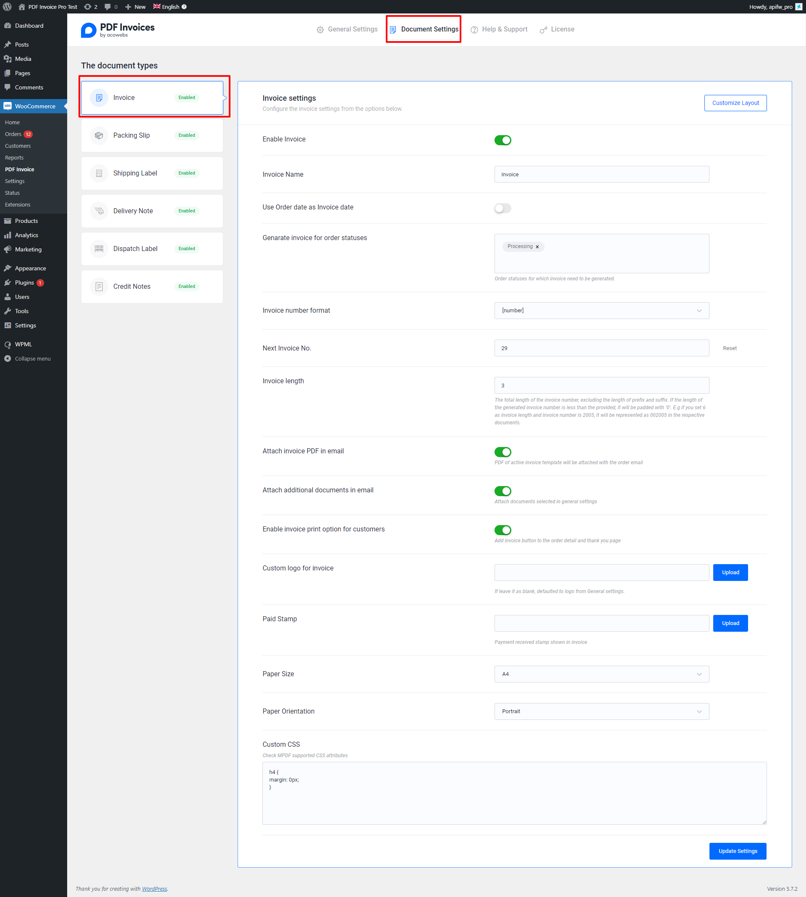Open the Help & Support tab
This screenshot has height=897, width=806.
click(499, 29)
